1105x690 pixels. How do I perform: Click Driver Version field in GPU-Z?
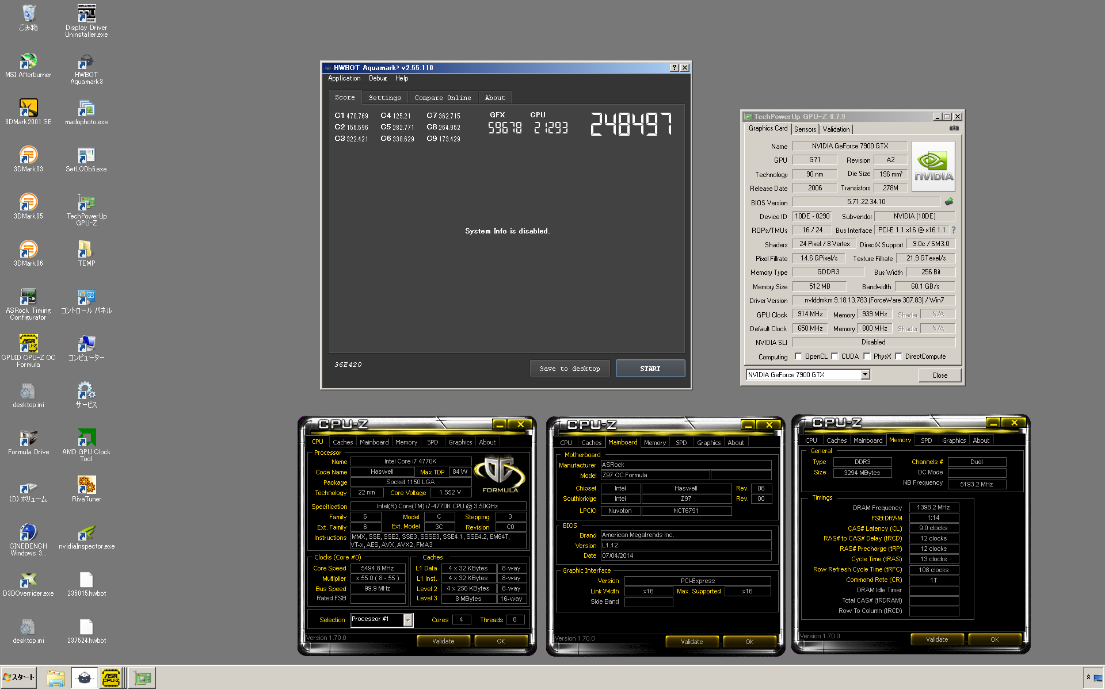(x=874, y=300)
